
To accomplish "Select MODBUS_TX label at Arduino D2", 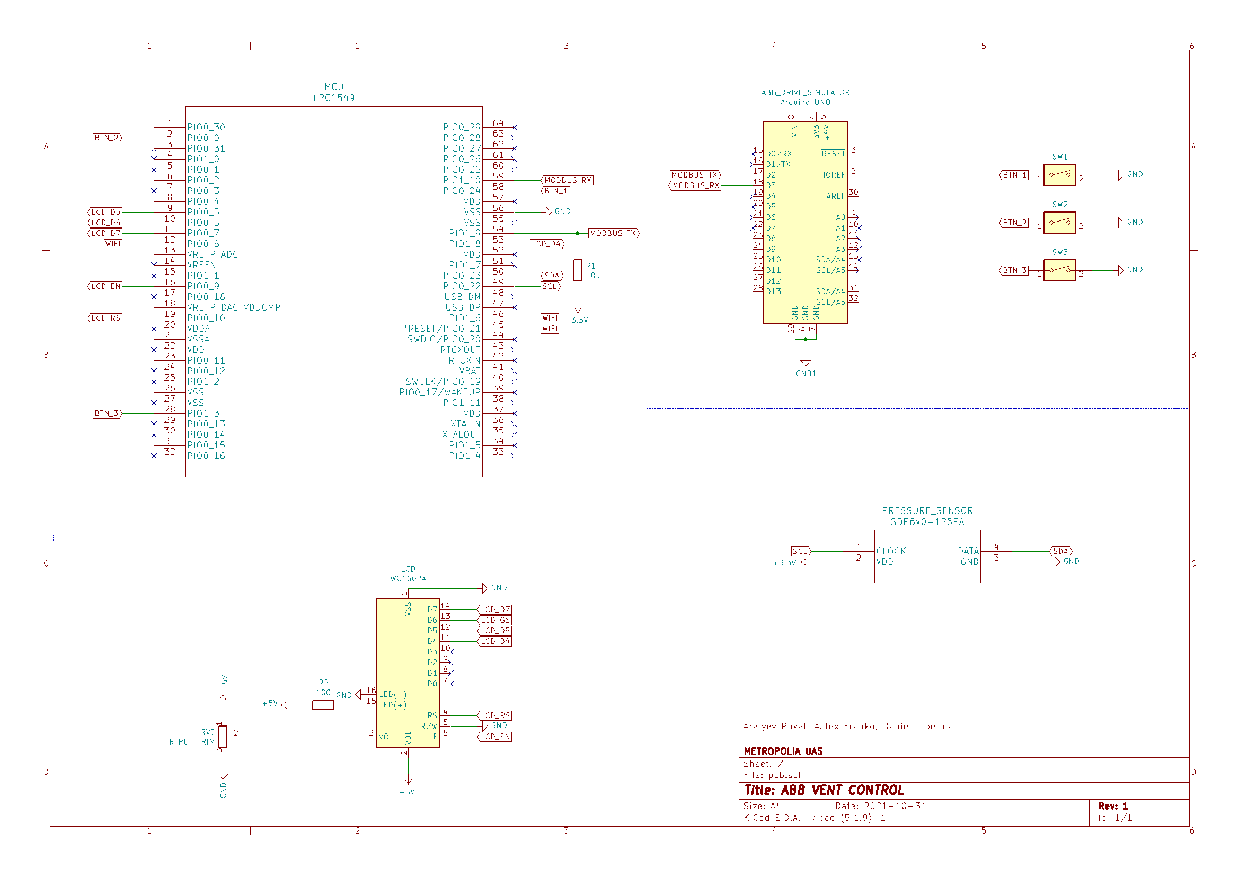I will pyautogui.click(x=695, y=175).
